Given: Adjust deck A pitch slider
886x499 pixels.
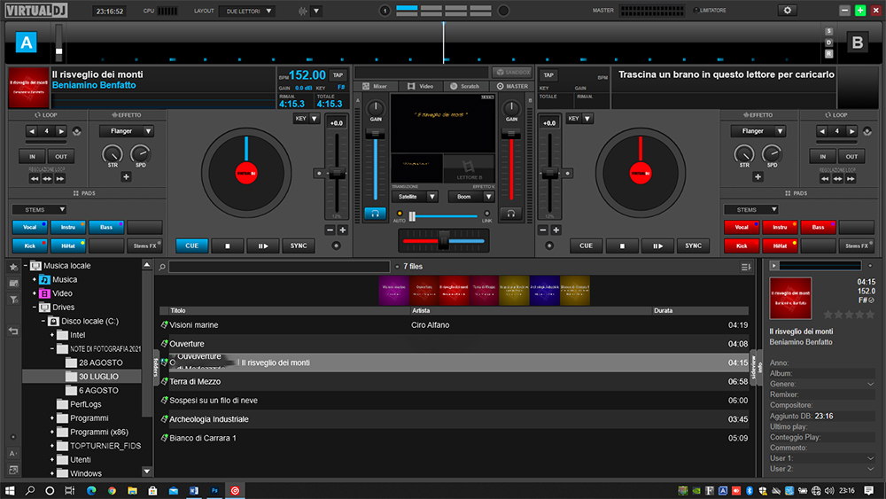Looking at the screenshot, I should pos(337,174).
